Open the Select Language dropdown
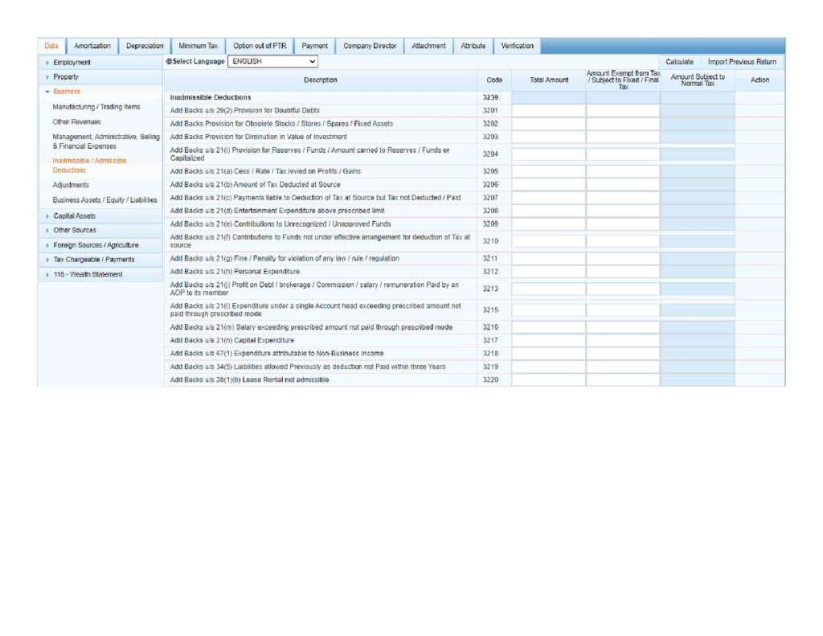823x636 pixels. tap(272, 61)
